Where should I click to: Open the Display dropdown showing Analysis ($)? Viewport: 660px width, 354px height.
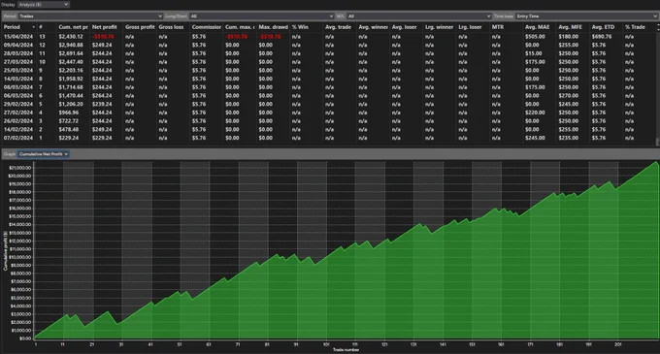click(44, 4)
